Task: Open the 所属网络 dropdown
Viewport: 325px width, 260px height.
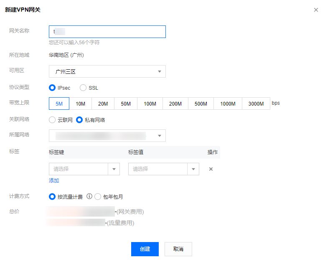Action: (x=107, y=136)
